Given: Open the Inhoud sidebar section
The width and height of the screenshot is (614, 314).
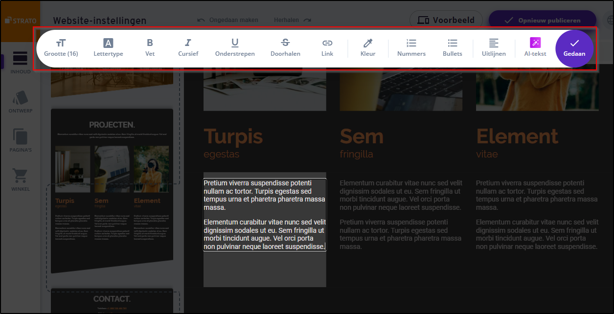Looking at the screenshot, I should tap(20, 63).
